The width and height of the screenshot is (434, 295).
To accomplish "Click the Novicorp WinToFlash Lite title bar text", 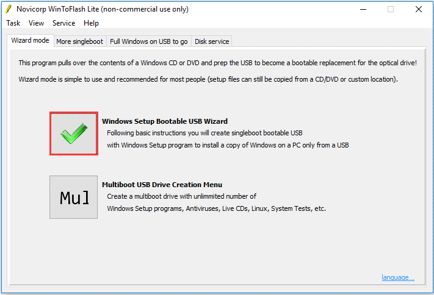I will (103, 9).
